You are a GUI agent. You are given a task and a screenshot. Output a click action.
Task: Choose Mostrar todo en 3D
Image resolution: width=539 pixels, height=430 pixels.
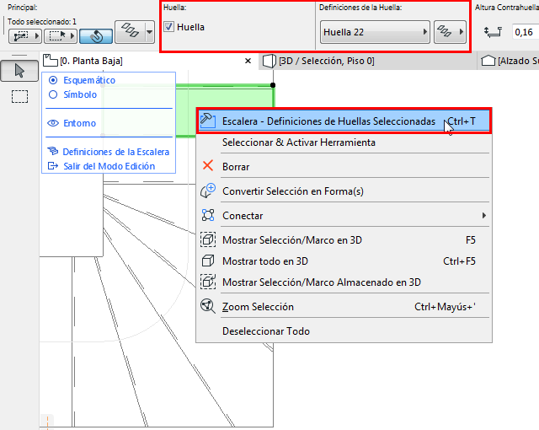[344, 261]
